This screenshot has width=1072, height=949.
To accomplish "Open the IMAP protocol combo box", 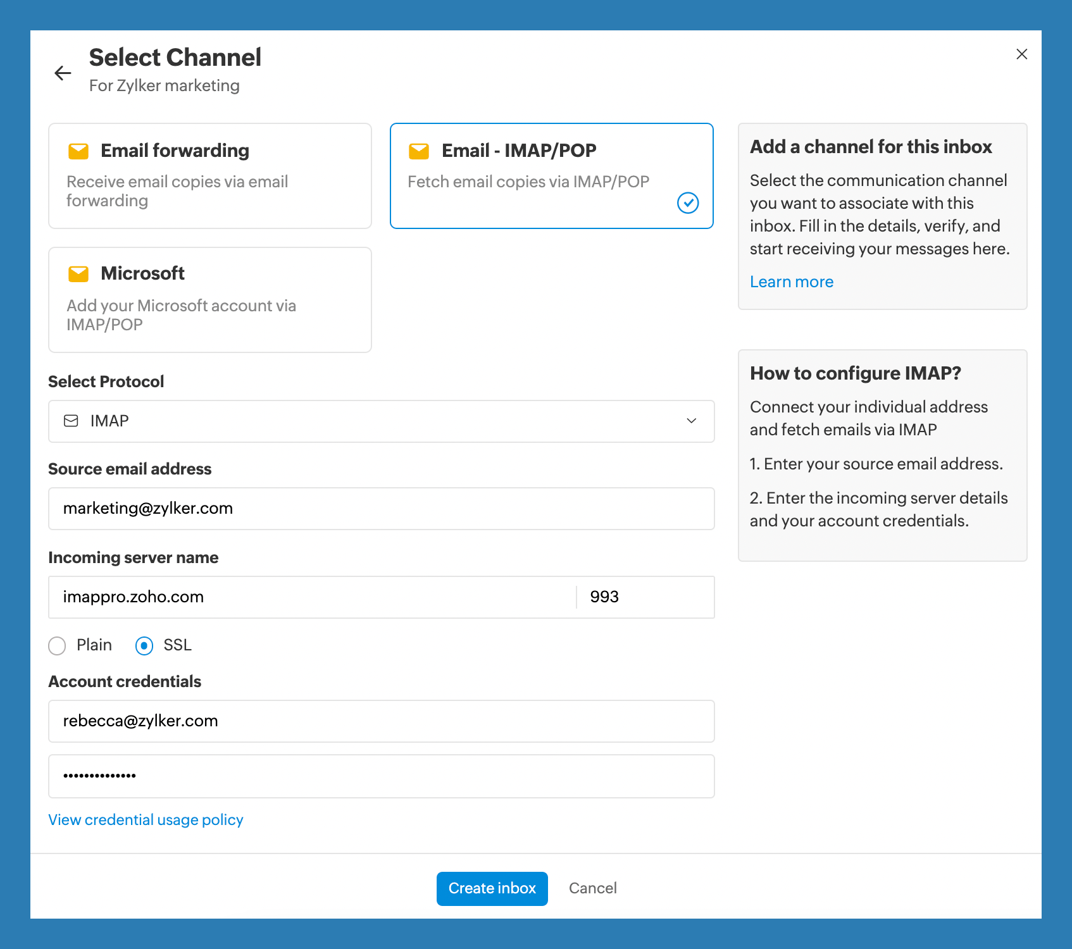I will click(380, 421).
